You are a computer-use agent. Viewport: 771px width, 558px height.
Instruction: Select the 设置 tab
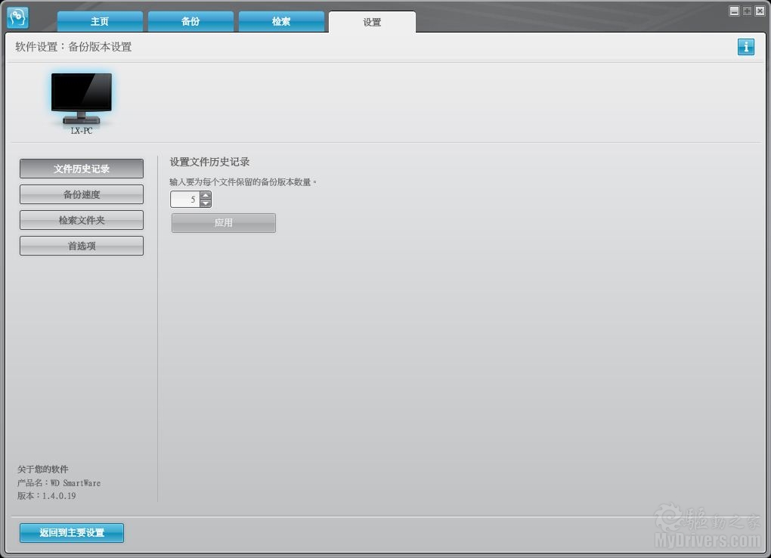(x=372, y=22)
